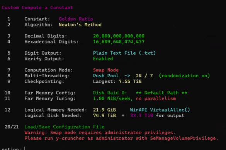Screen dimensions: 226x150
Task: Click the WinAPI VirtualAlloc() text
Action: point(160,110)
